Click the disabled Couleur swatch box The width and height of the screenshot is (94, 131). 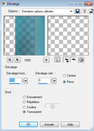pyautogui.click(x=52, y=106)
